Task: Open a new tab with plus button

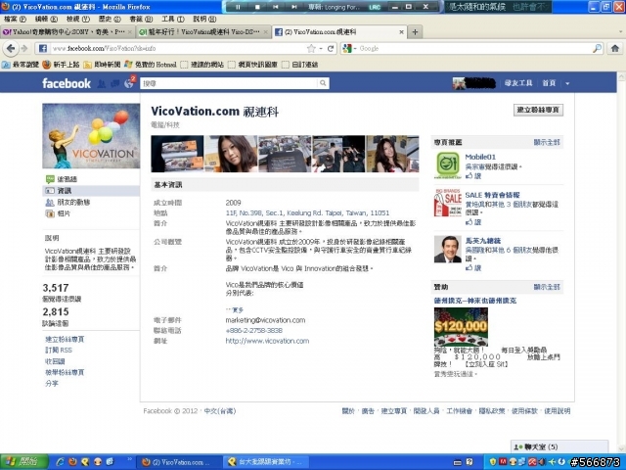Action: click(x=415, y=32)
